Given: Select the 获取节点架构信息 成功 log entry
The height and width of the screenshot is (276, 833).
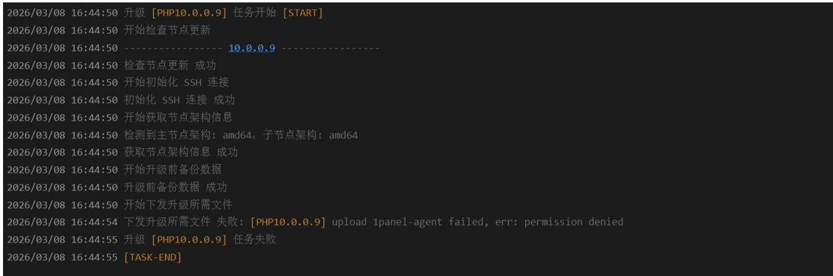Looking at the screenshot, I should 181,152.
